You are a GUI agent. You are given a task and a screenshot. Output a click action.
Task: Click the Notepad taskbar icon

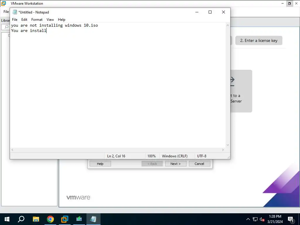point(93,219)
